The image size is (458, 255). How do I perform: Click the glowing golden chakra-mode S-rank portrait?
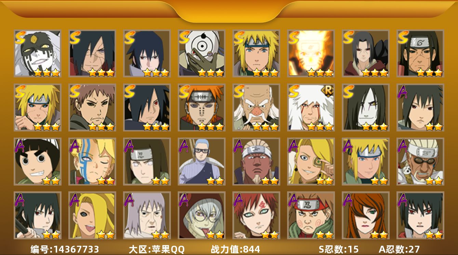click(x=311, y=53)
